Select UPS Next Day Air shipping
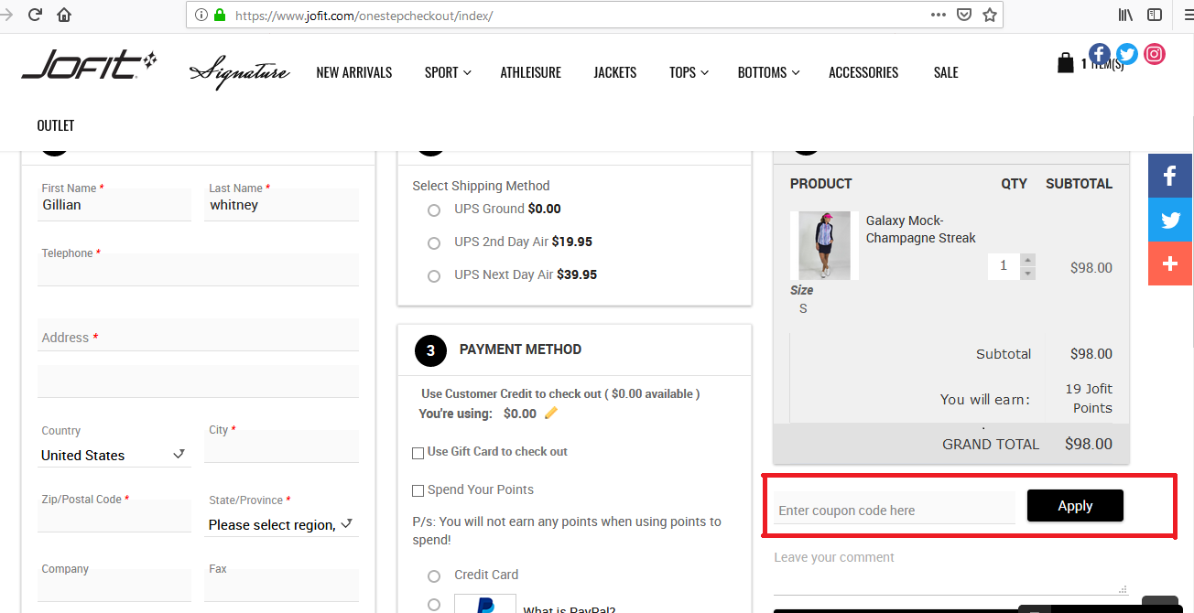 click(x=434, y=275)
